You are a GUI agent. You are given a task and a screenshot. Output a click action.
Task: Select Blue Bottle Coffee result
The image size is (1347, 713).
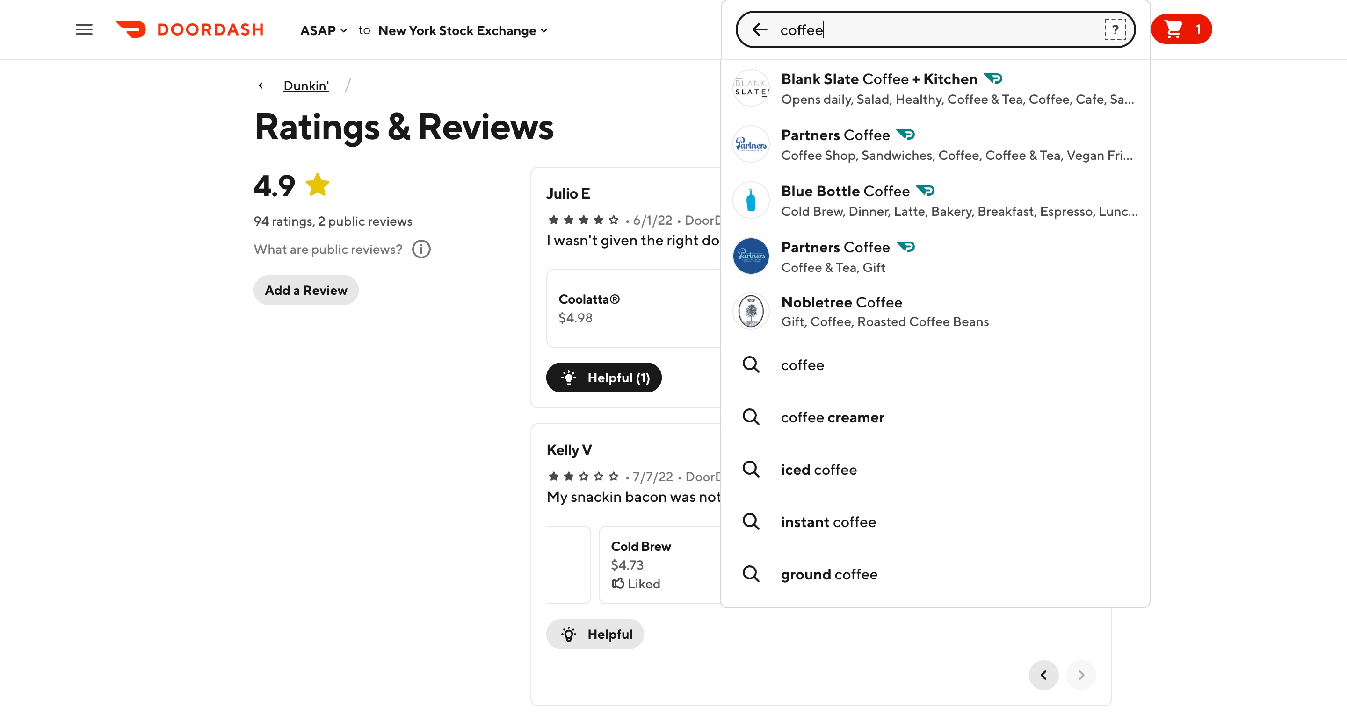click(x=935, y=200)
